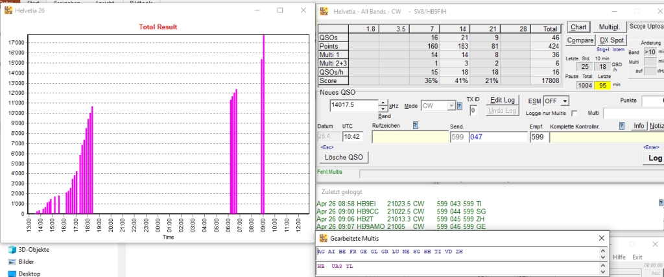This screenshot has height=277, width=664.
Task: Focus the UTC time field 10:42
Action: click(353, 137)
